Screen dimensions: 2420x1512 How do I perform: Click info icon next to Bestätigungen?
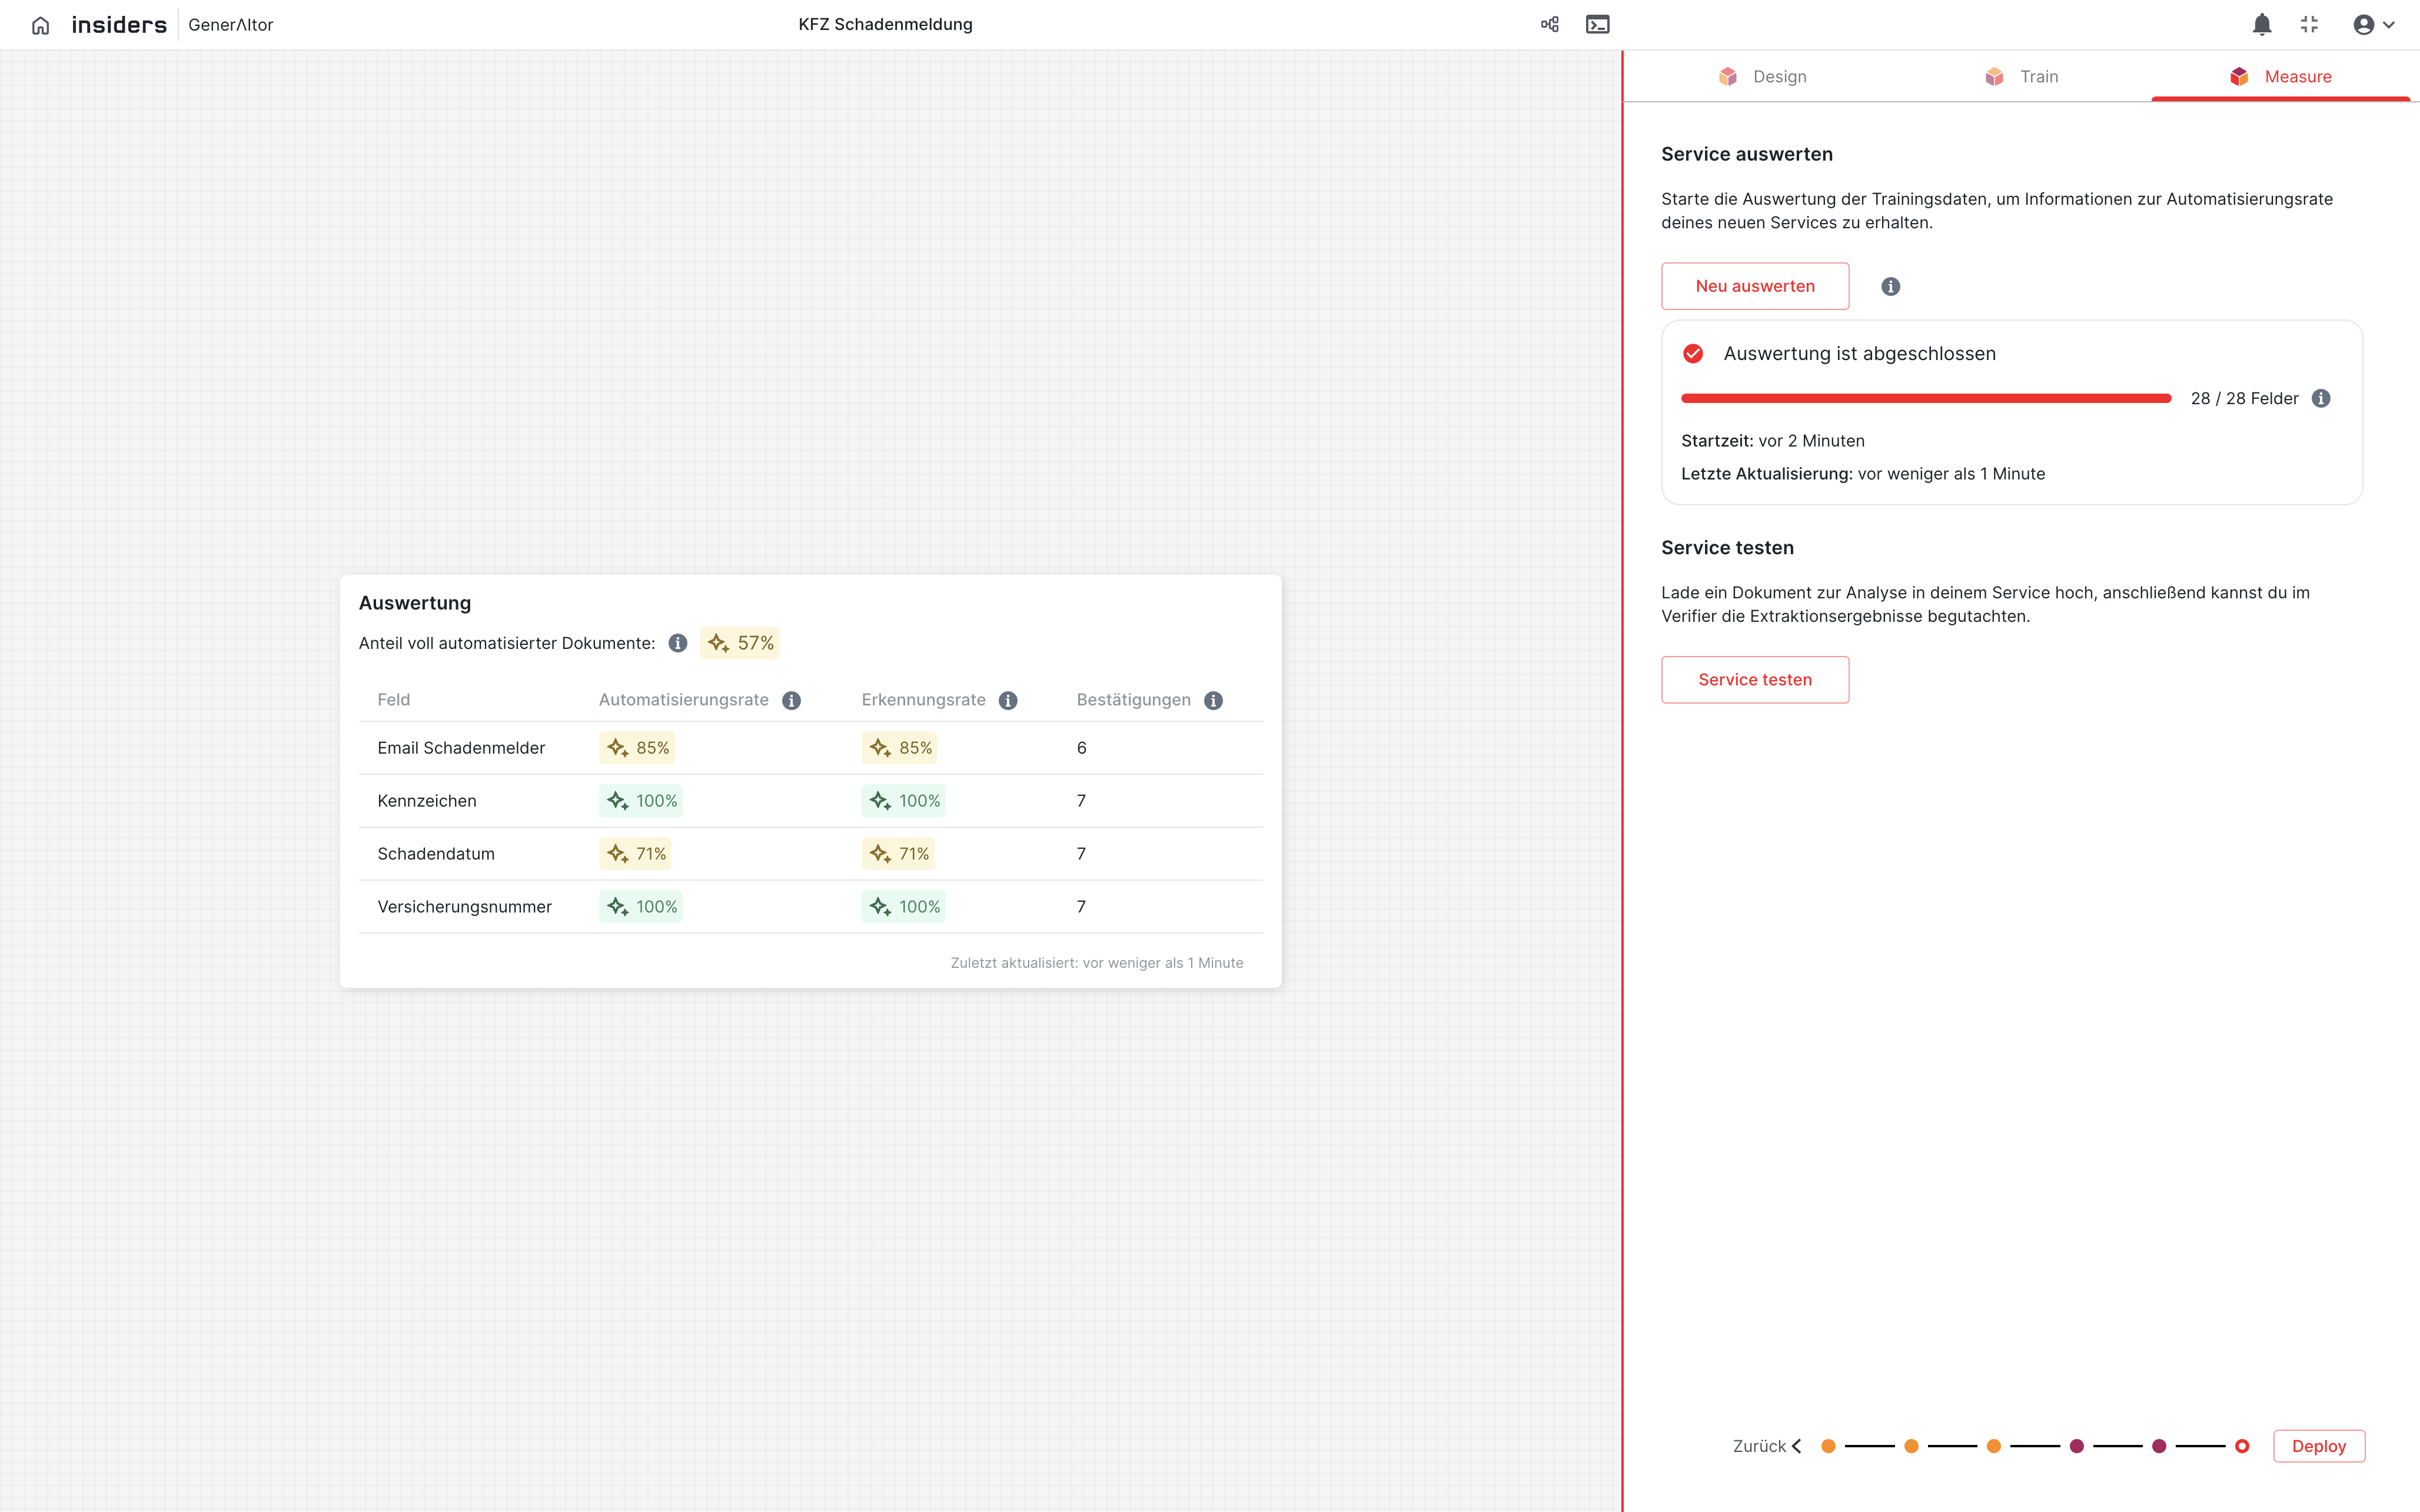[1213, 700]
